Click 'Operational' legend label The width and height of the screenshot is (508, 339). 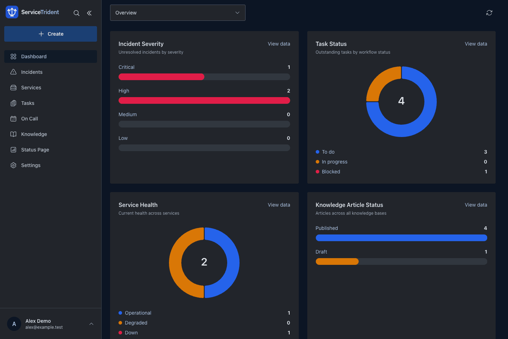138,313
